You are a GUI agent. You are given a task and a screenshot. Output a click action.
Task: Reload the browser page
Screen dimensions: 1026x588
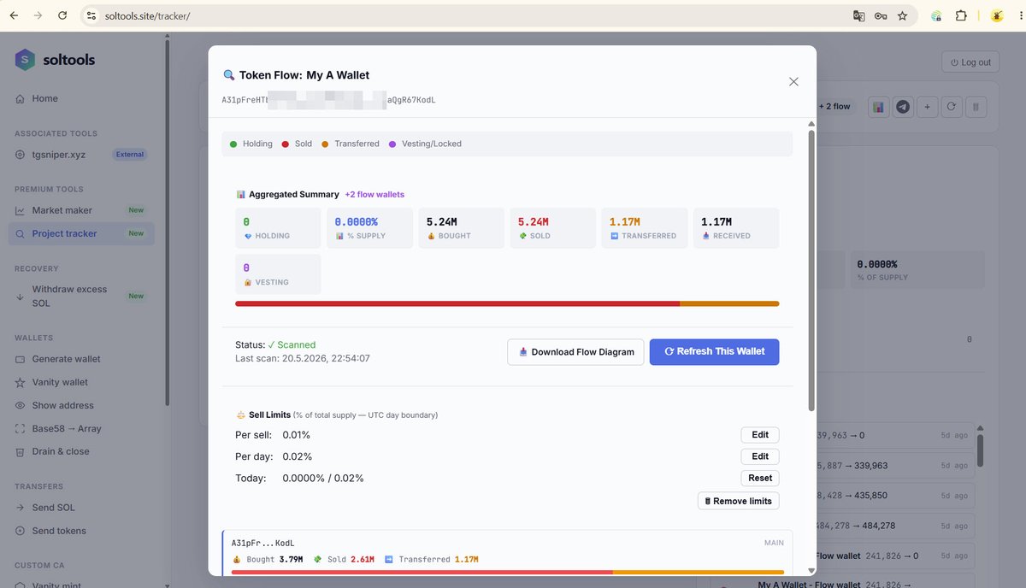pyautogui.click(x=62, y=15)
